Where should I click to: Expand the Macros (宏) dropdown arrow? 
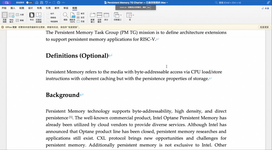[x=133, y=15]
